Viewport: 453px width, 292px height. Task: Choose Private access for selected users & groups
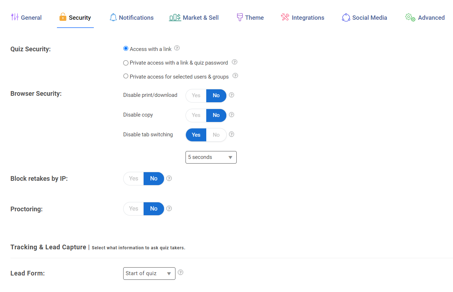126,76
